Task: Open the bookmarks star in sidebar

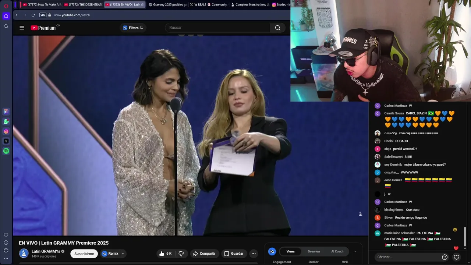Action: click(6, 26)
